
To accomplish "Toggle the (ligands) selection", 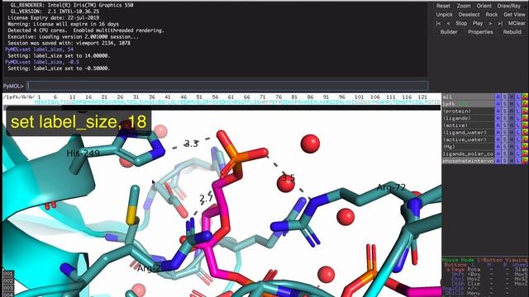I will [x=469, y=118].
